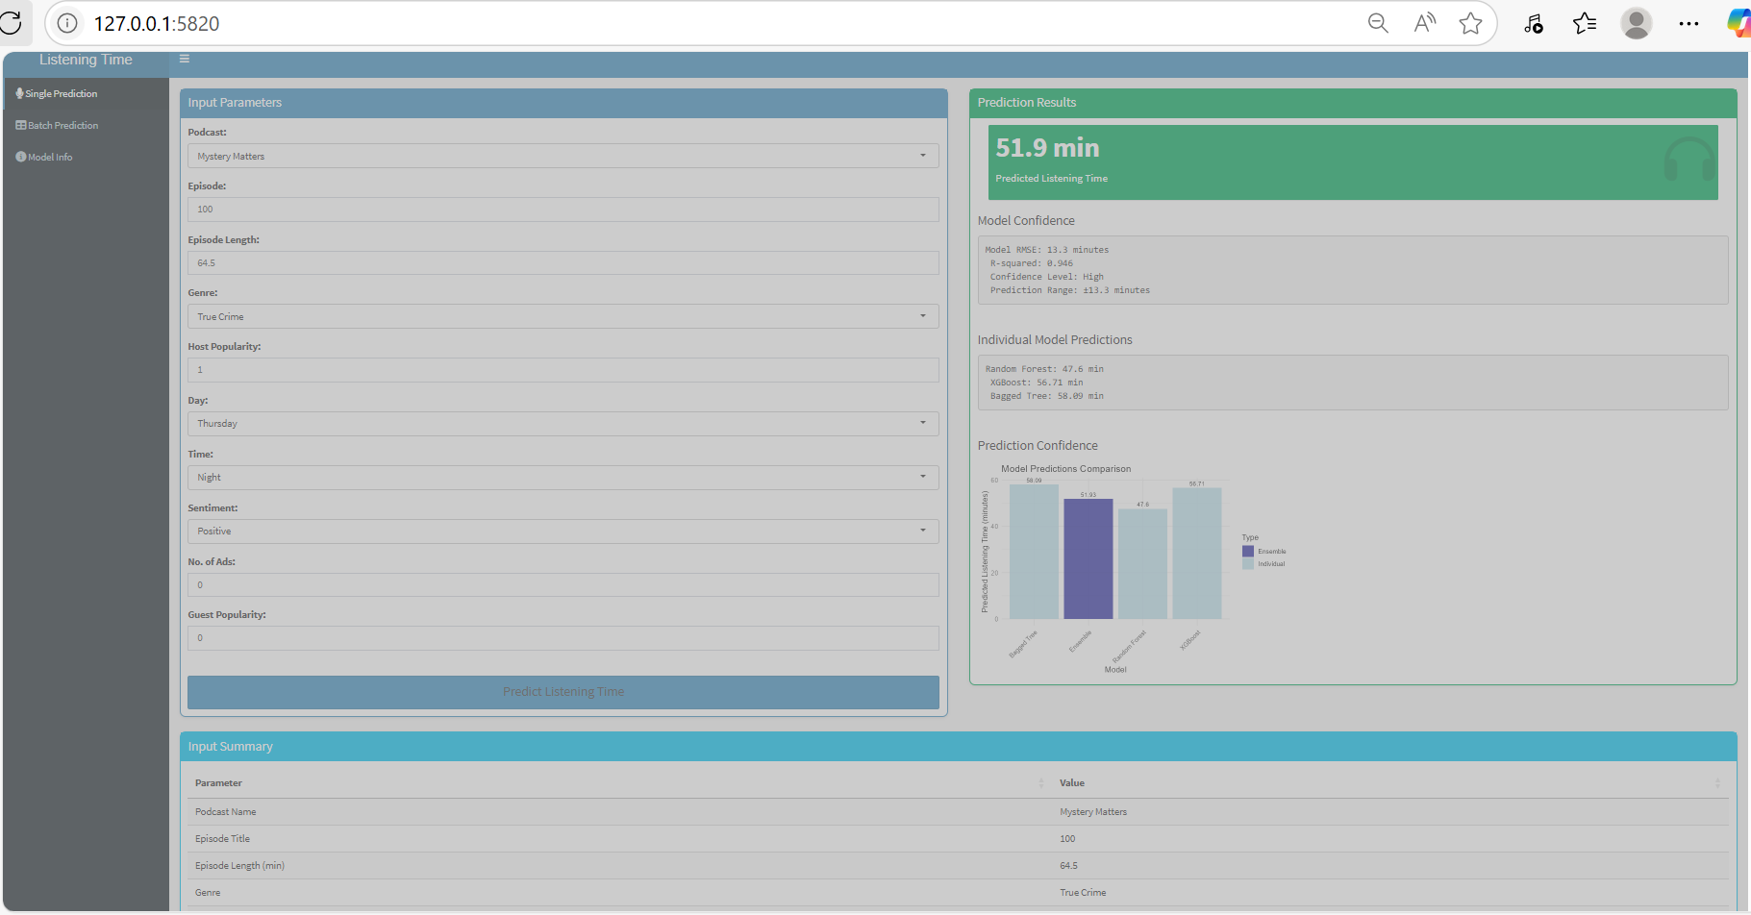Click the Episode Length input field
Screen dimensions: 1751x915
pyautogui.click(x=563, y=262)
